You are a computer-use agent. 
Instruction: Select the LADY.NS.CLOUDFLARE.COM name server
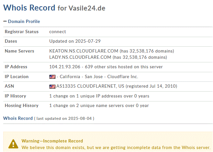click(x=80, y=57)
